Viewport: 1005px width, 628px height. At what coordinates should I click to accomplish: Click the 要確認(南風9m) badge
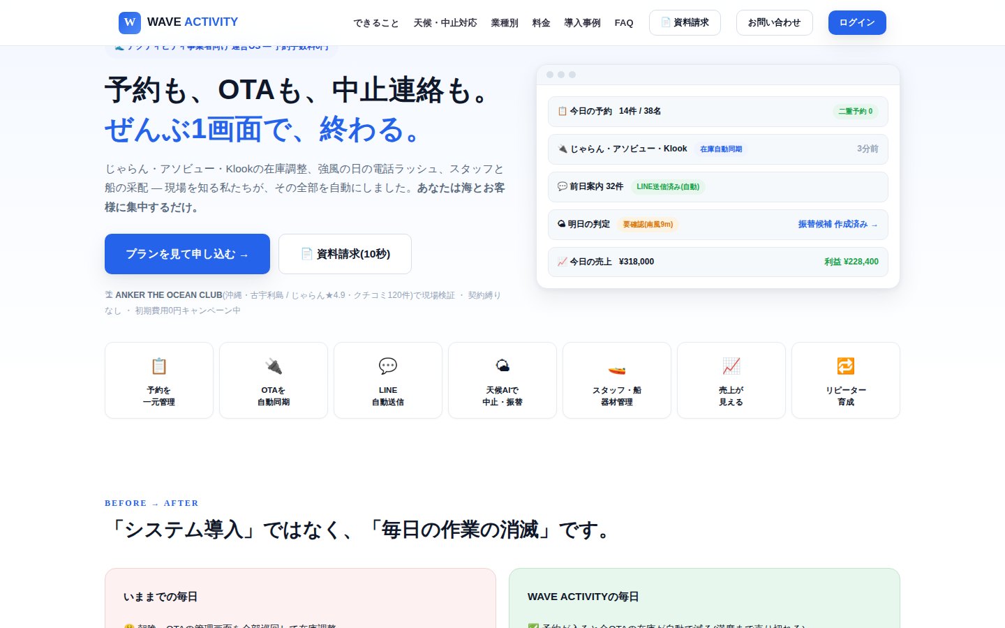tap(648, 224)
